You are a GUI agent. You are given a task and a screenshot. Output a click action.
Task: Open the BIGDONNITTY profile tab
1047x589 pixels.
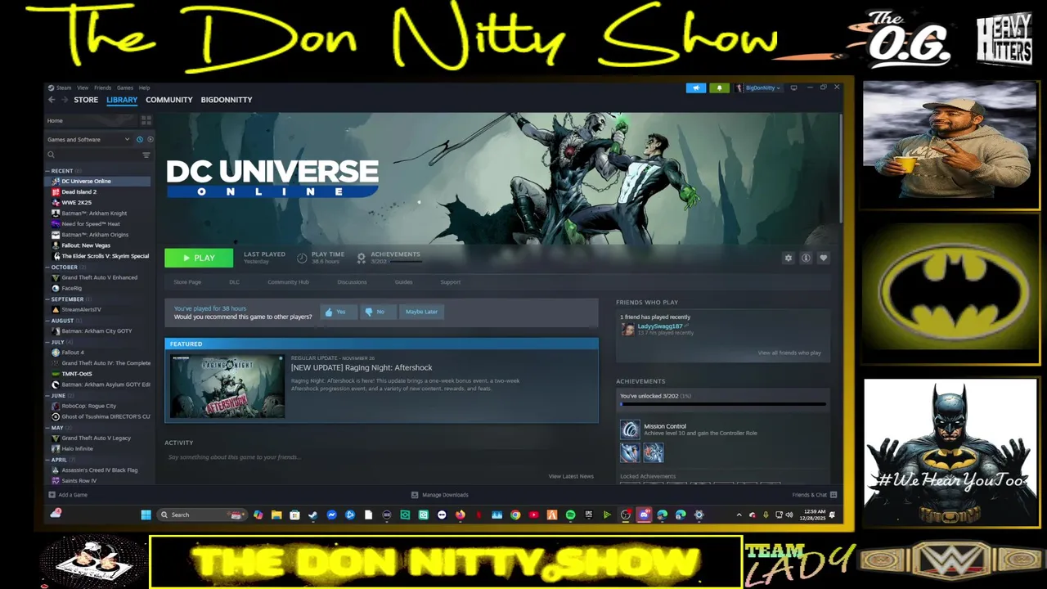pos(227,100)
